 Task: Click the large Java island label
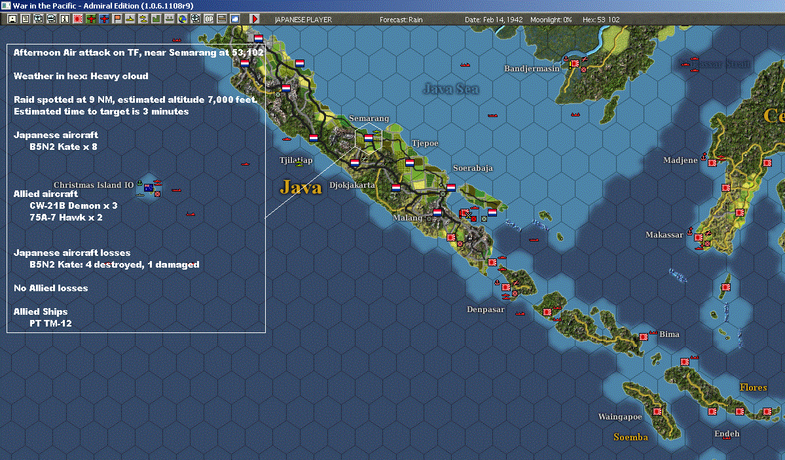(301, 187)
